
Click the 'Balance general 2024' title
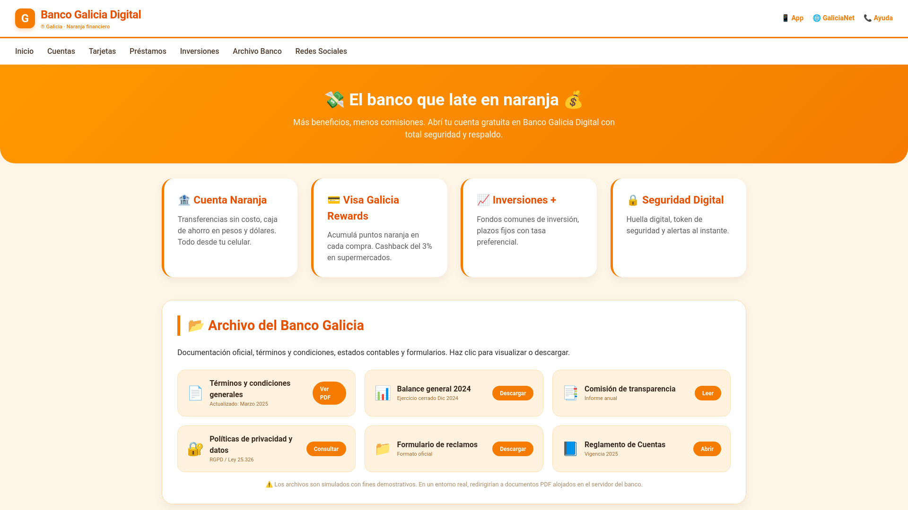[434, 389]
